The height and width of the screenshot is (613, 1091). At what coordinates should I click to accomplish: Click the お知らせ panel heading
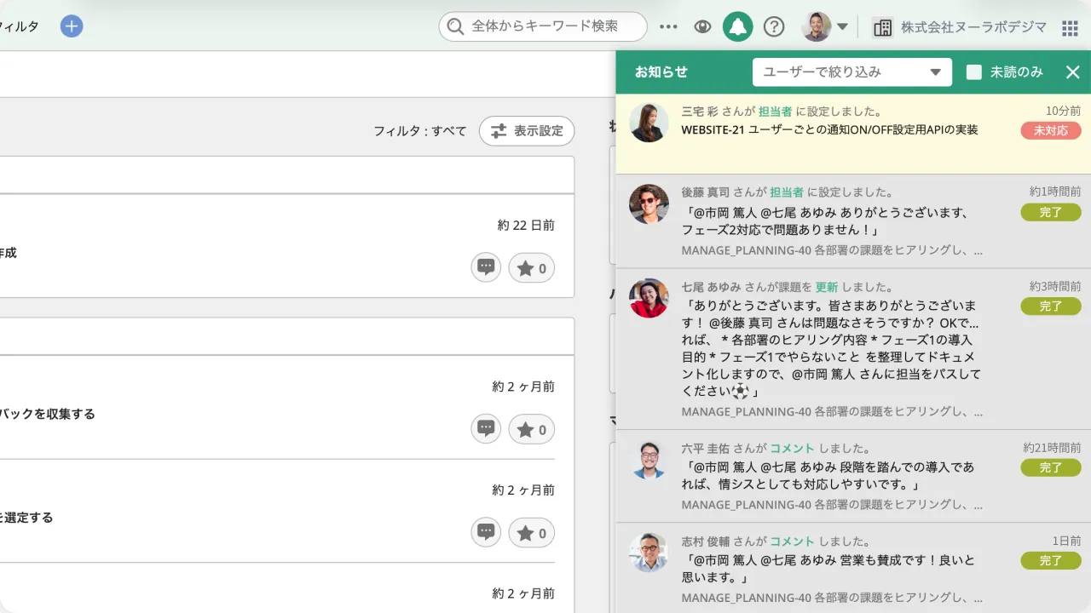(x=661, y=72)
